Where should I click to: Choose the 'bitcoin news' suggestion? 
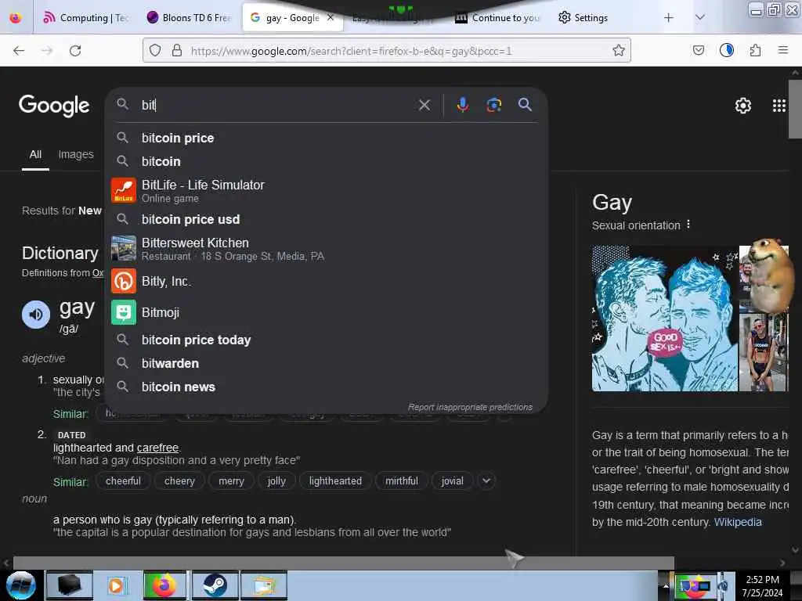coord(326,387)
